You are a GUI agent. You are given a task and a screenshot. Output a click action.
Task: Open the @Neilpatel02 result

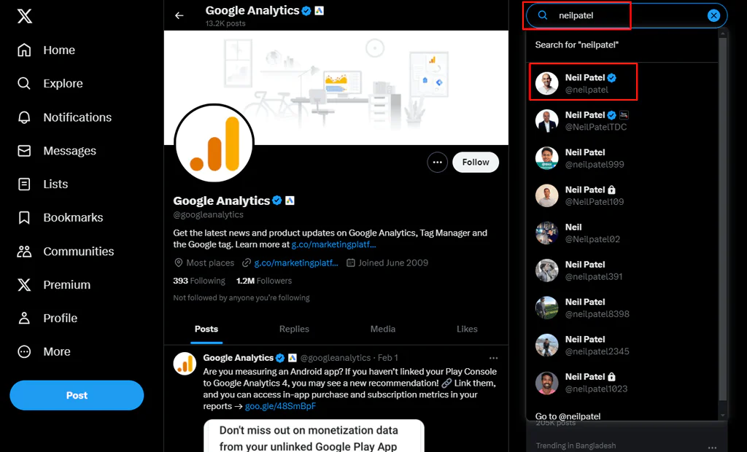pyautogui.click(x=622, y=233)
